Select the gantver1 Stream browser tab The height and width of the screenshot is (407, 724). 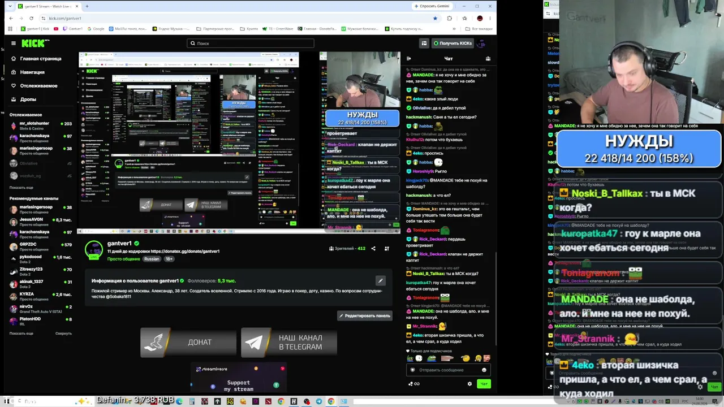coord(47,6)
